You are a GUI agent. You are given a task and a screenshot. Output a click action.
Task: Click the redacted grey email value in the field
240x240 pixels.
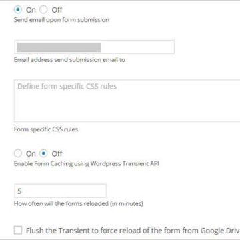(x=59, y=47)
